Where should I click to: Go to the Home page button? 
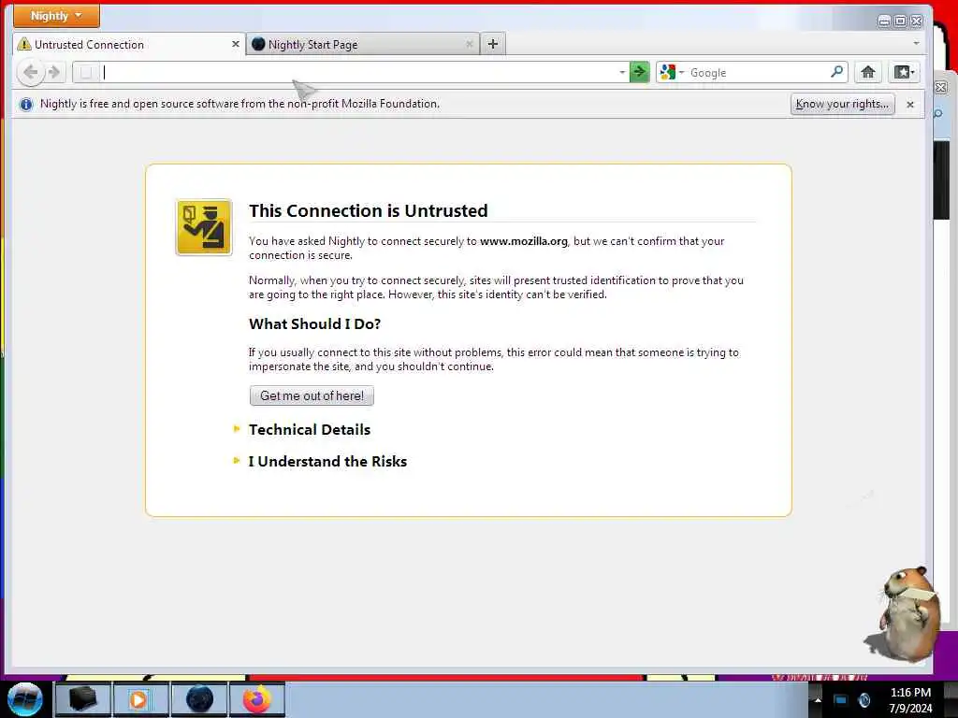[867, 73]
